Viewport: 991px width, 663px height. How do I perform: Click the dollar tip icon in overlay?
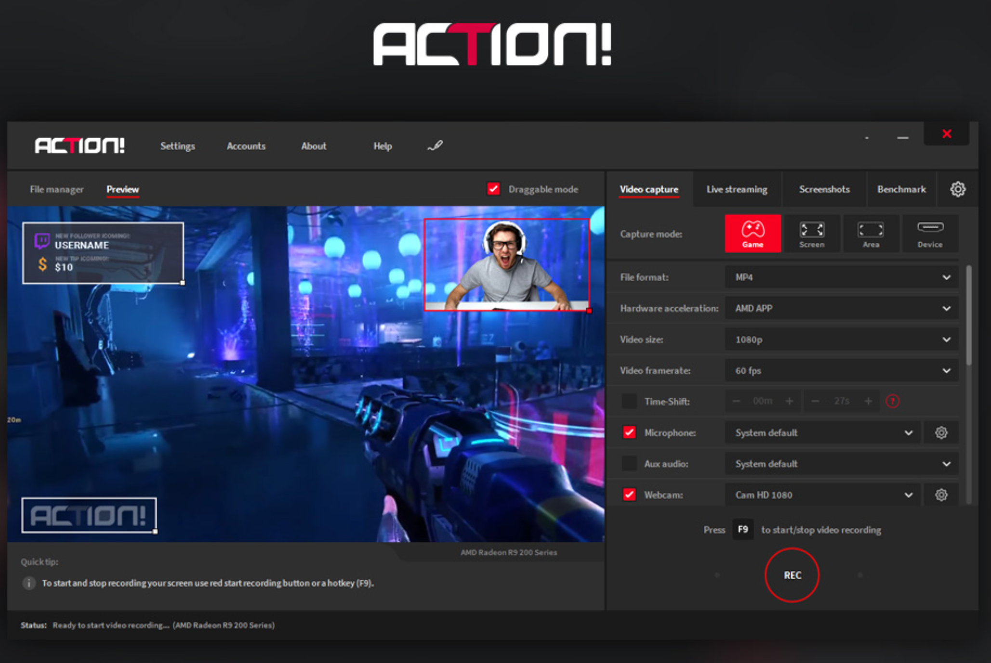pyautogui.click(x=42, y=264)
